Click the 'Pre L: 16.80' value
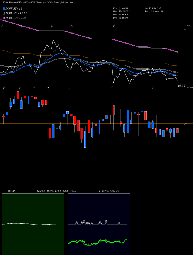Image resolution: width=193 pixels, height=255 pixels. pos(120,15)
